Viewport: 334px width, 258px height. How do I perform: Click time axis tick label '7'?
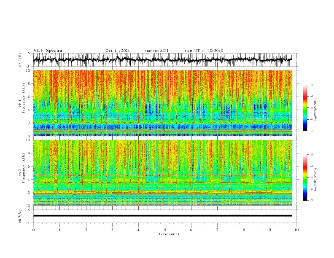pyautogui.click(x=218, y=230)
